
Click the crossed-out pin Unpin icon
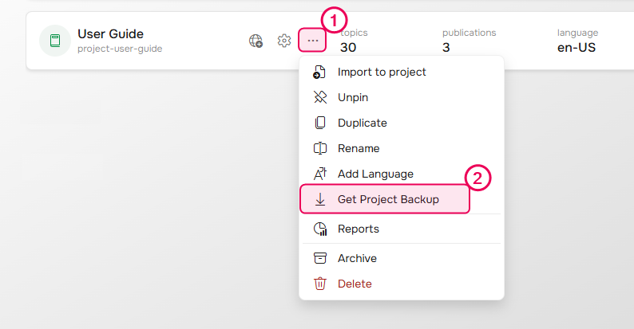320,97
